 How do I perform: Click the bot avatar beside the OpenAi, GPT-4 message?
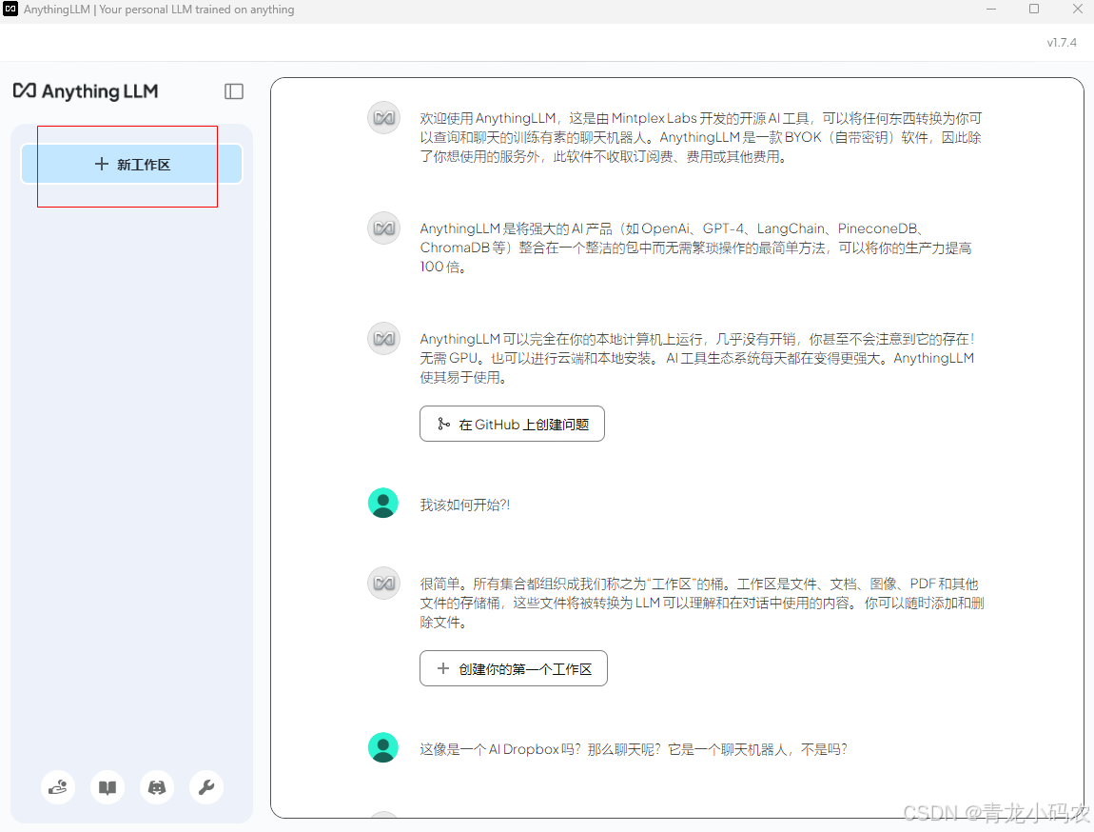(x=383, y=228)
